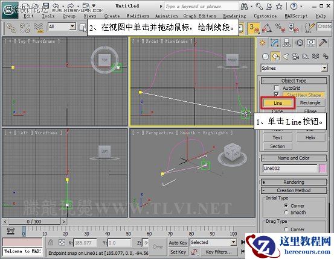Viewport: 334px width, 259px height.
Task: Open the Graph Editors menu
Action: click(199, 16)
